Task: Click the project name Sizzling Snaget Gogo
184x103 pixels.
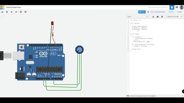Action: point(14,7)
